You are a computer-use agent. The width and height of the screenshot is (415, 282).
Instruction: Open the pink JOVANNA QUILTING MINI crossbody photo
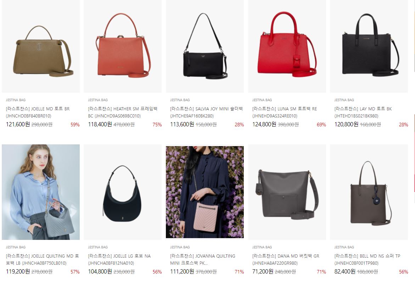tap(205, 191)
